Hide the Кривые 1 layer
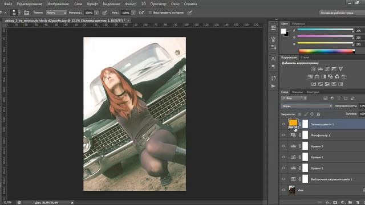This screenshot has width=365, height=205. [x=283, y=157]
